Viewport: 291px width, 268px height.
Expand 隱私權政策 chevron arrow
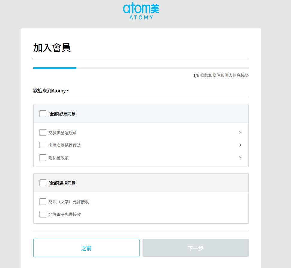[240, 158]
